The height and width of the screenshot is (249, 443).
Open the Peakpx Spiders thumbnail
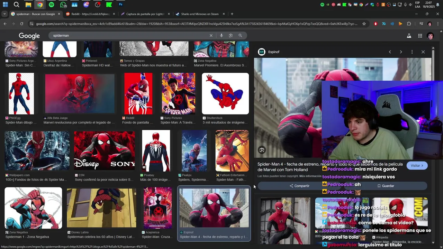pos(194,150)
